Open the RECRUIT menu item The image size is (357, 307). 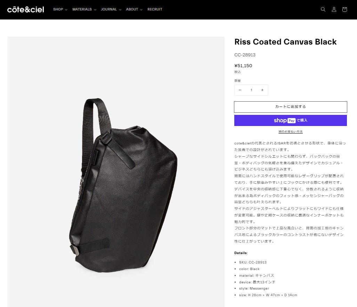coord(155,9)
